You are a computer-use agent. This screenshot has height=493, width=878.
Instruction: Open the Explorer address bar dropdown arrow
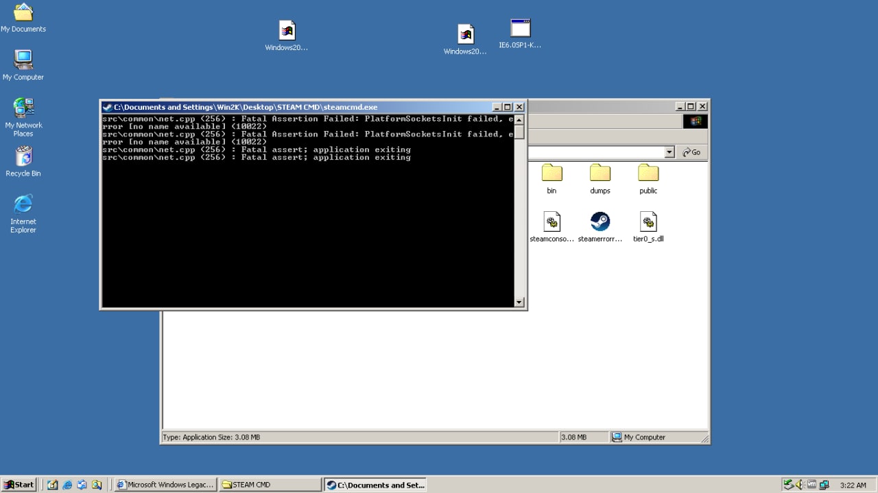(x=669, y=152)
